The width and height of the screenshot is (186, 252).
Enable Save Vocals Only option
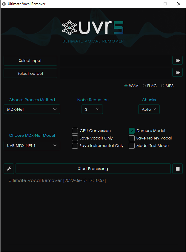[75, 138]
